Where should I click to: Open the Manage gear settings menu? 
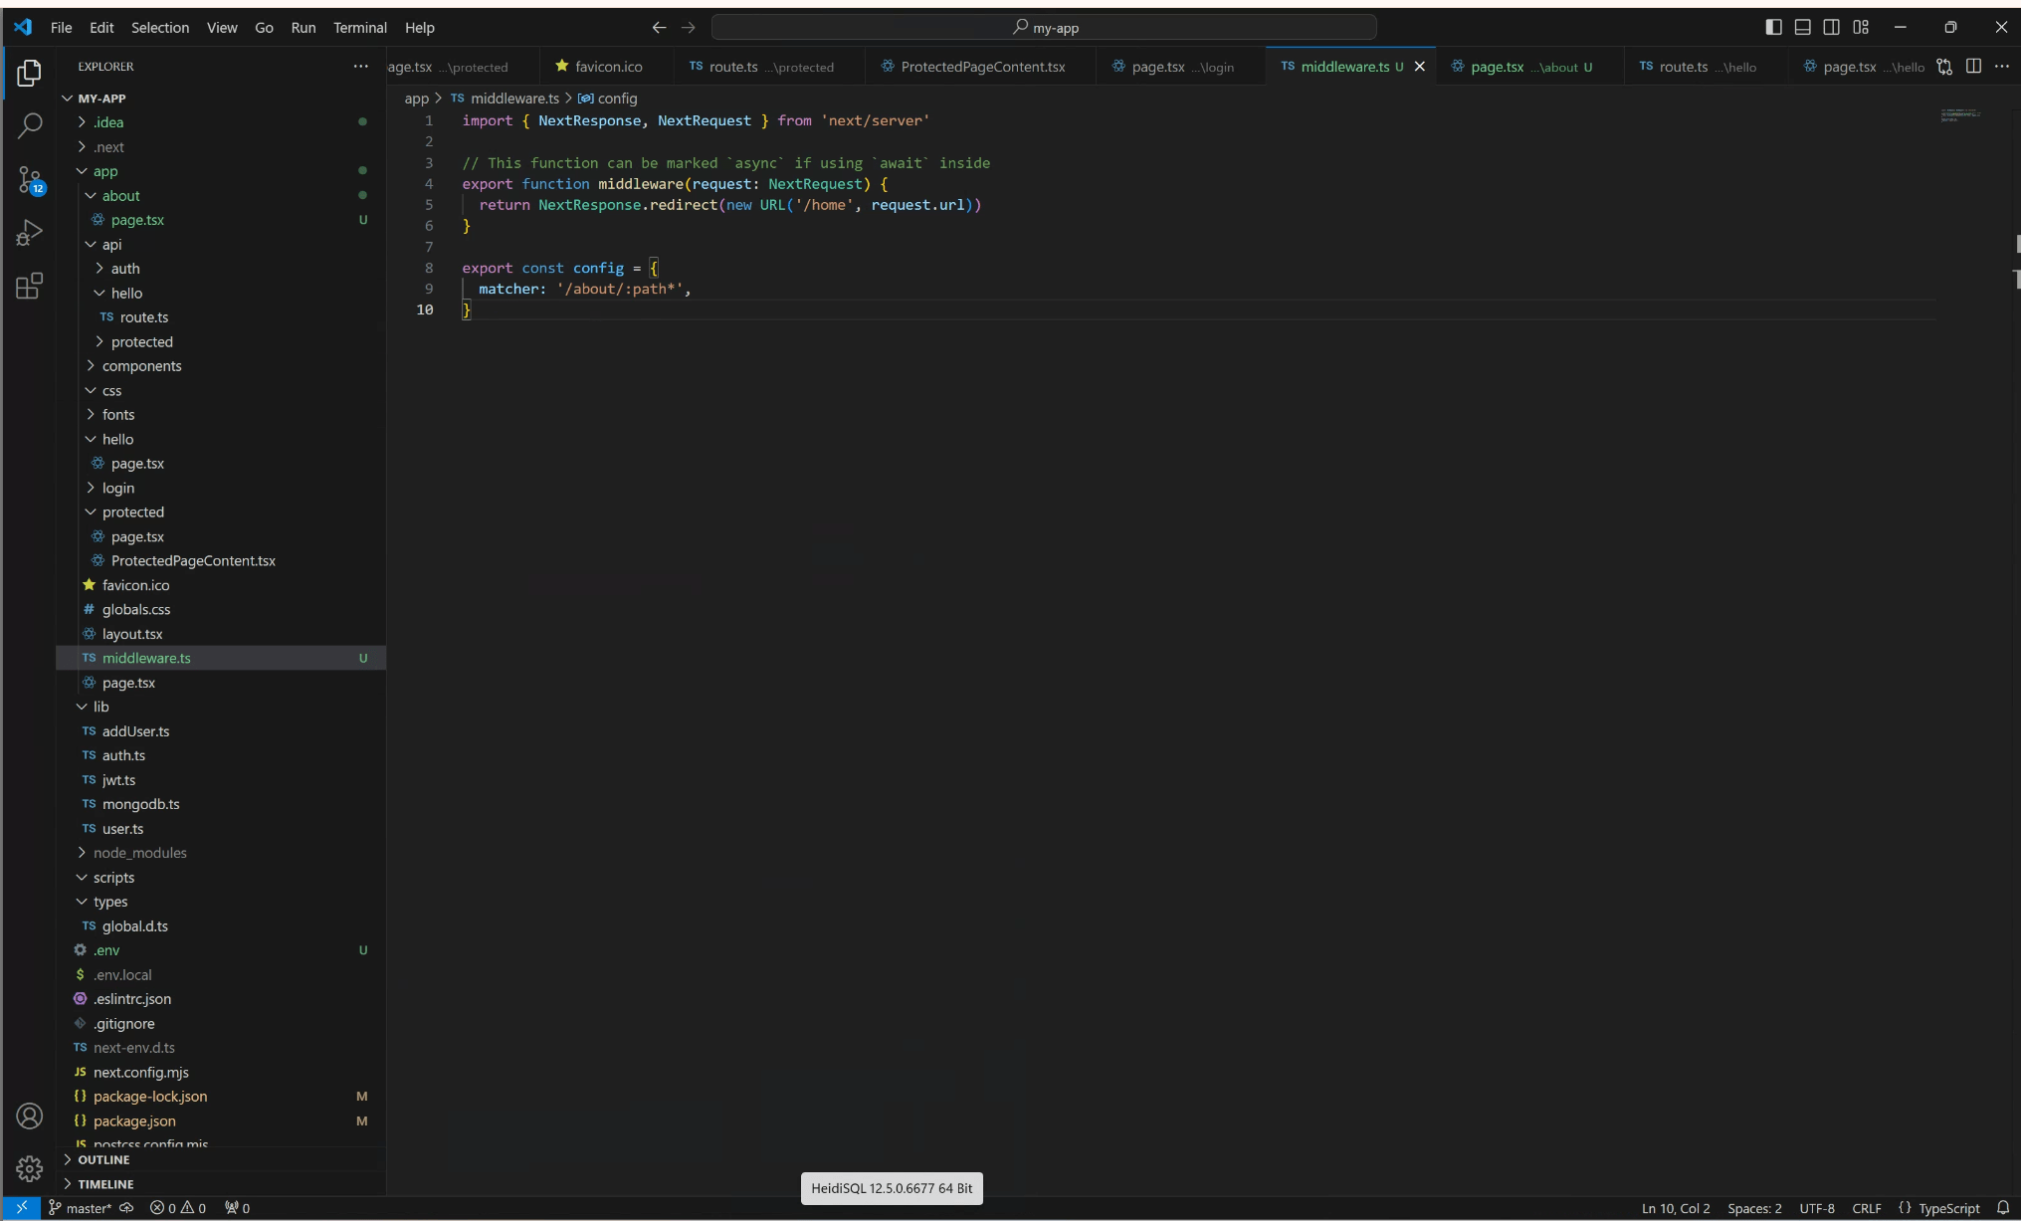coord(30,1168)
